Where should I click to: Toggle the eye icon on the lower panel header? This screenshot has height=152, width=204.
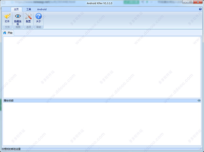[199, 100]
